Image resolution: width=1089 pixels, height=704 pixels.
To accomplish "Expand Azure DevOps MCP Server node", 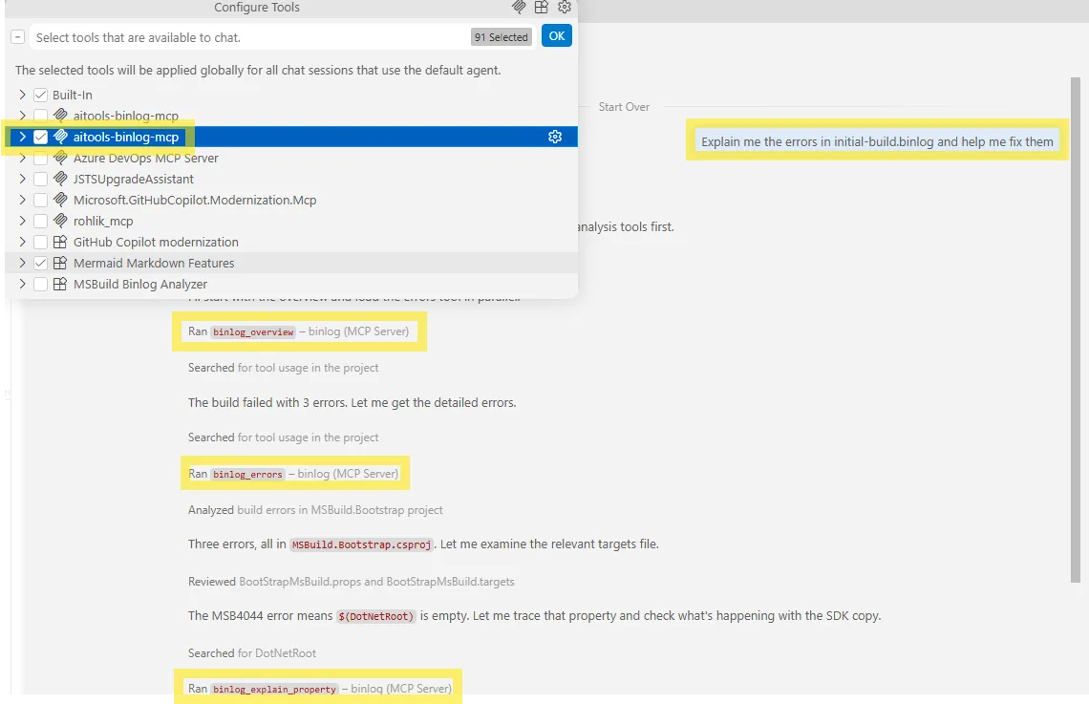I will point(22,158).
